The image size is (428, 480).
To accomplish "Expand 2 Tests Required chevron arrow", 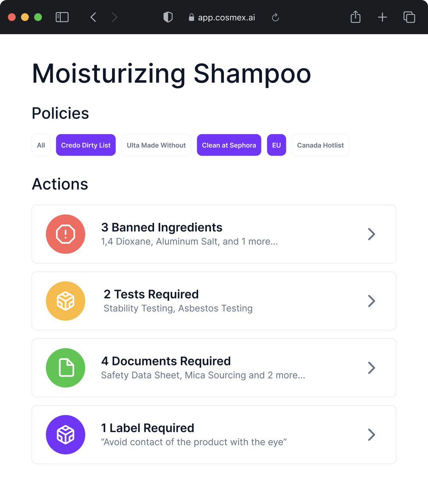I will (371, 301).
